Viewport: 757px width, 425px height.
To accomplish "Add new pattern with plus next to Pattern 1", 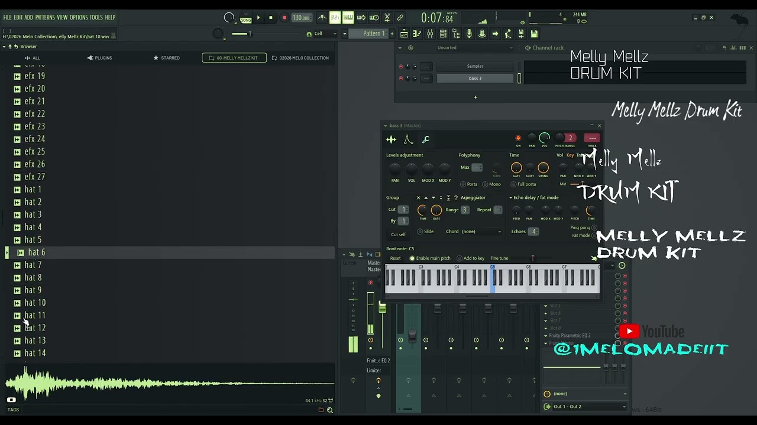I will (x=392, y=34).
